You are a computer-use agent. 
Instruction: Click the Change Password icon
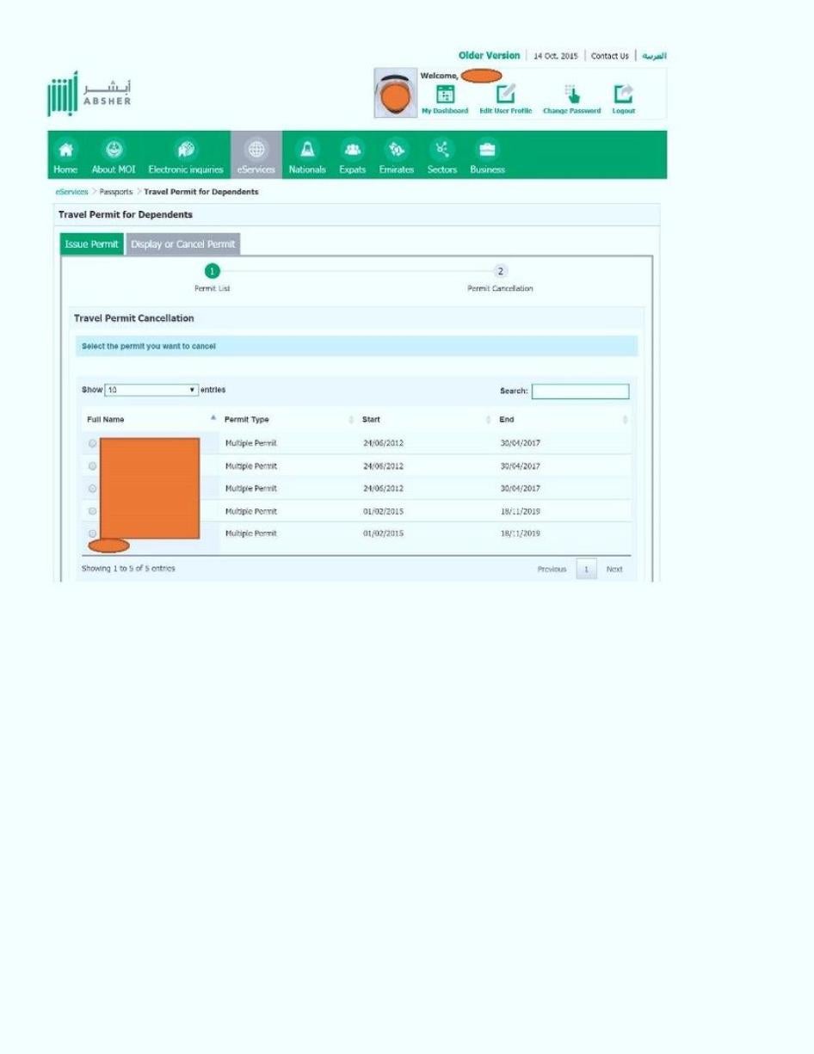(571, 95)
